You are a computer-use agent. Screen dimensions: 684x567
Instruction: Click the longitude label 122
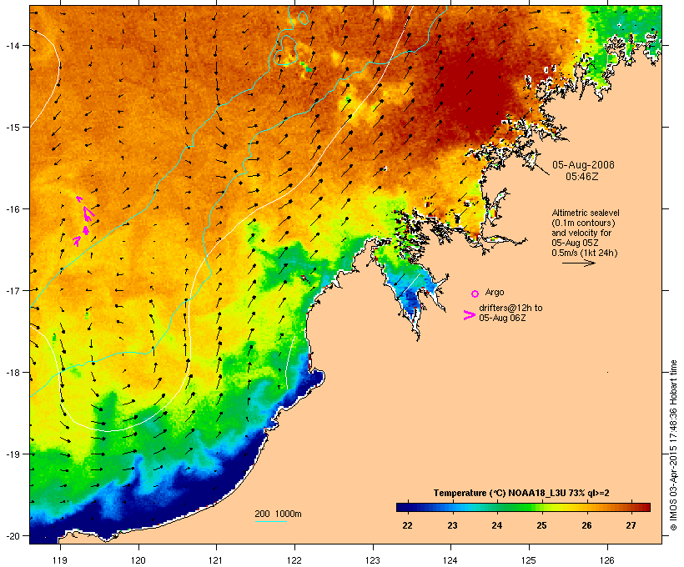(294, 560)
